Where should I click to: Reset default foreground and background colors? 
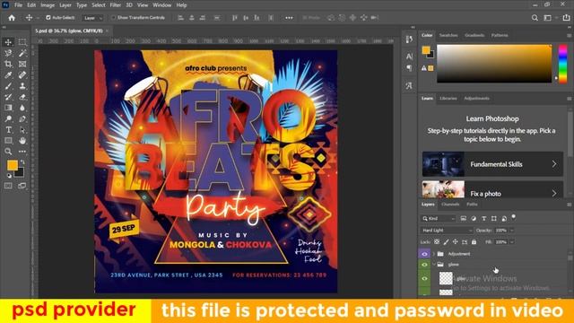(x=9, y=176)
